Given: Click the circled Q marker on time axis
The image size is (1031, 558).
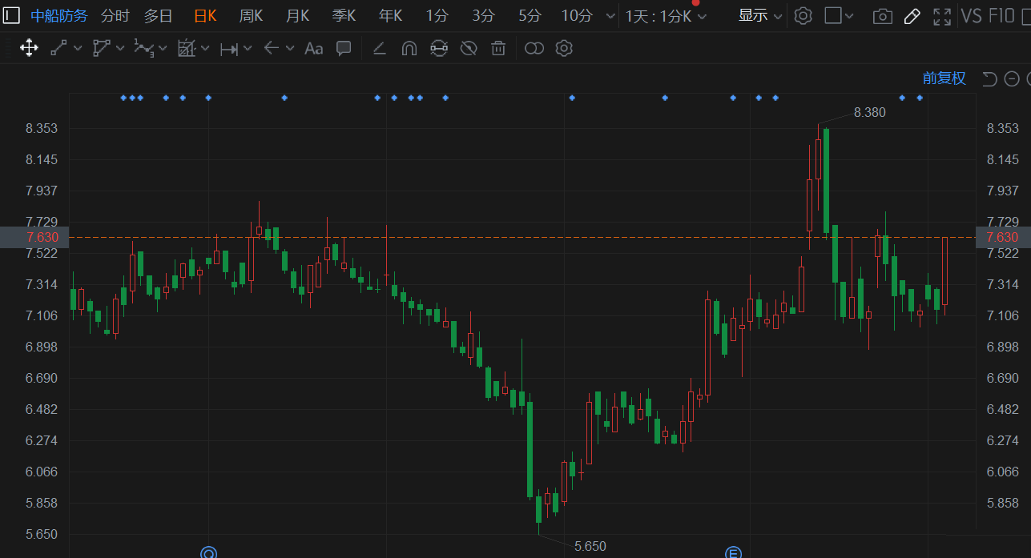Looking at the screenshot, I should coord(208,552).
